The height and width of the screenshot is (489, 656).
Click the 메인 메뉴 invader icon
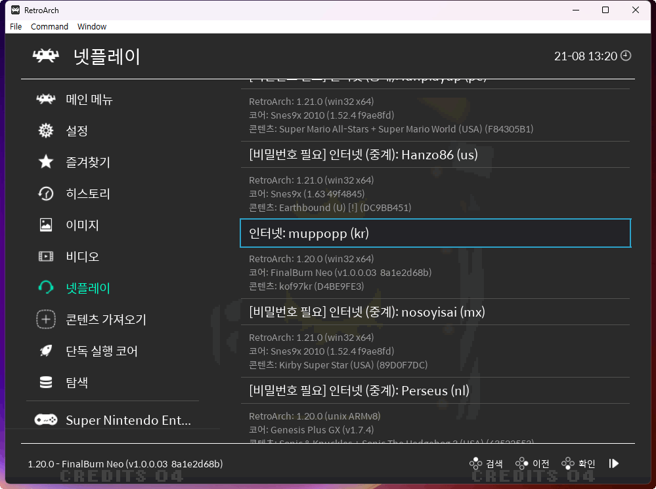(x=46, y=100)
